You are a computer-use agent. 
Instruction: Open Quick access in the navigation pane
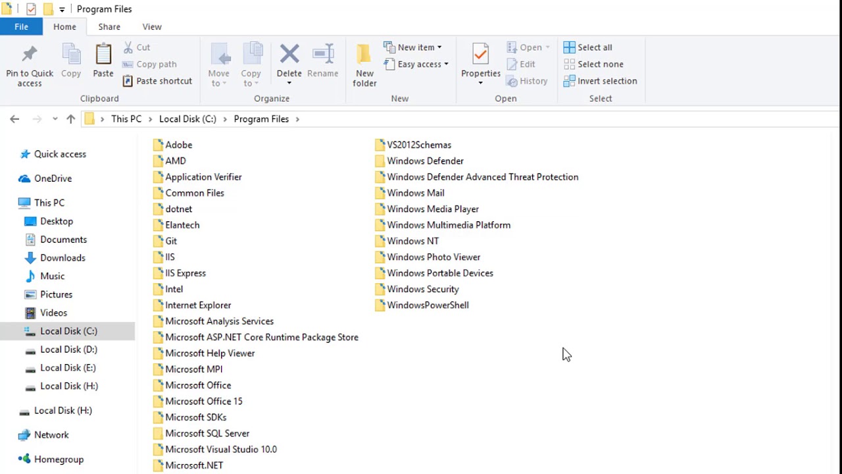pos(53,154)
